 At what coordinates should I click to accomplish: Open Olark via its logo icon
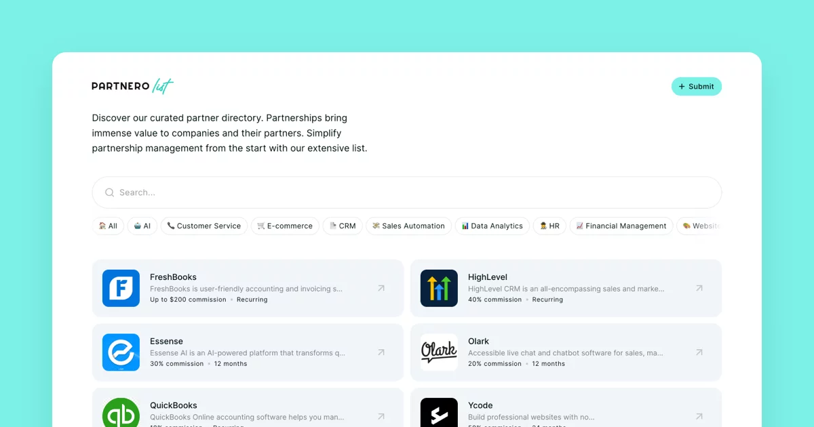(439, 352)
